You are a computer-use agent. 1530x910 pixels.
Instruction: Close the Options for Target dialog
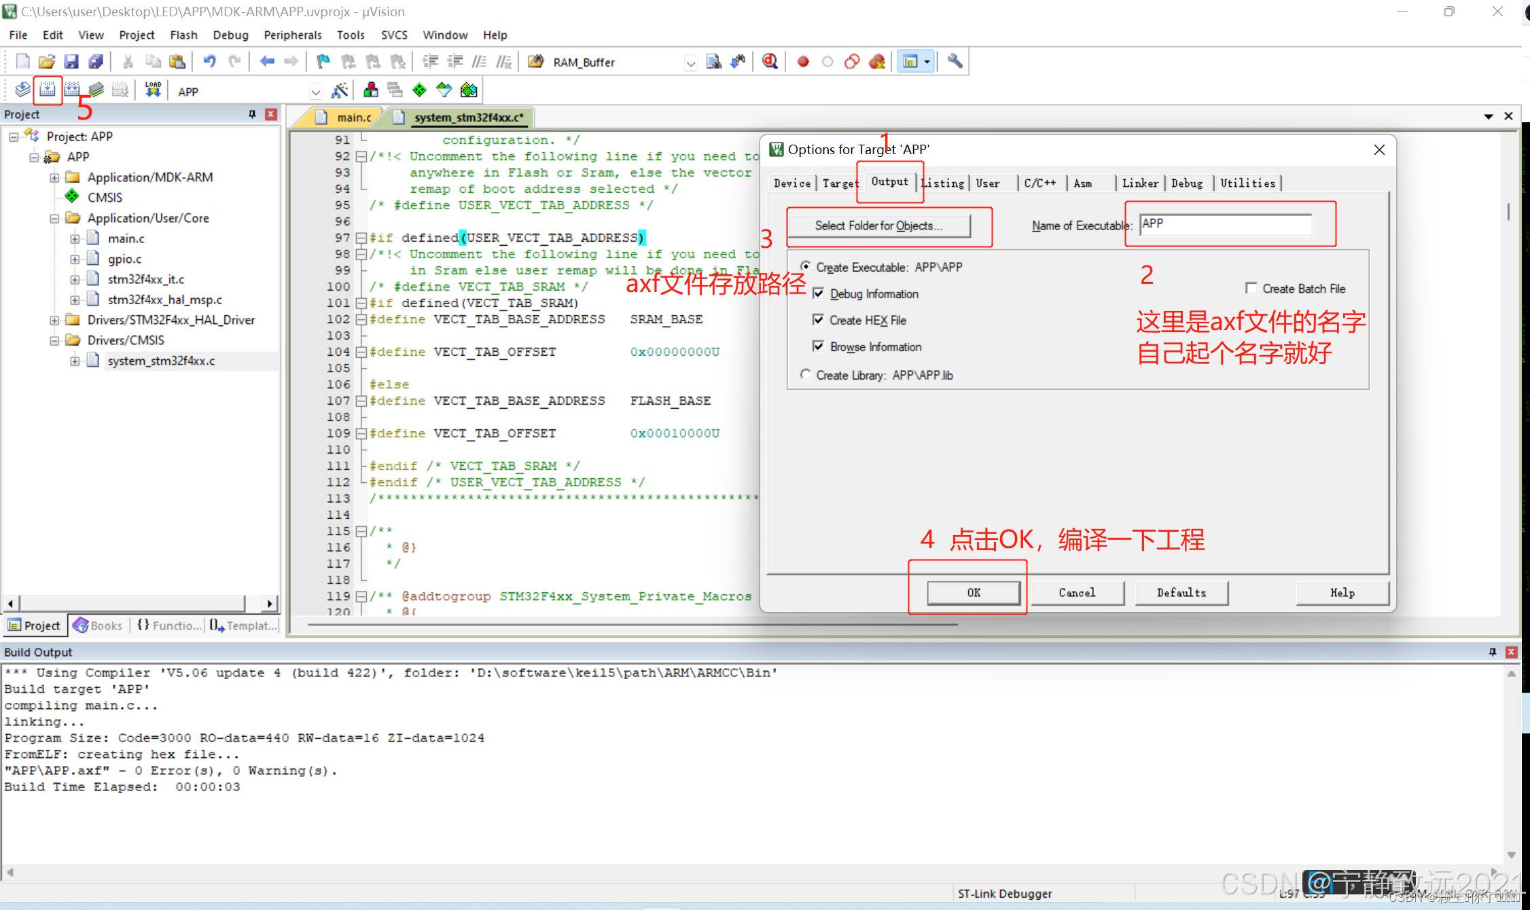pos(1379,149)
